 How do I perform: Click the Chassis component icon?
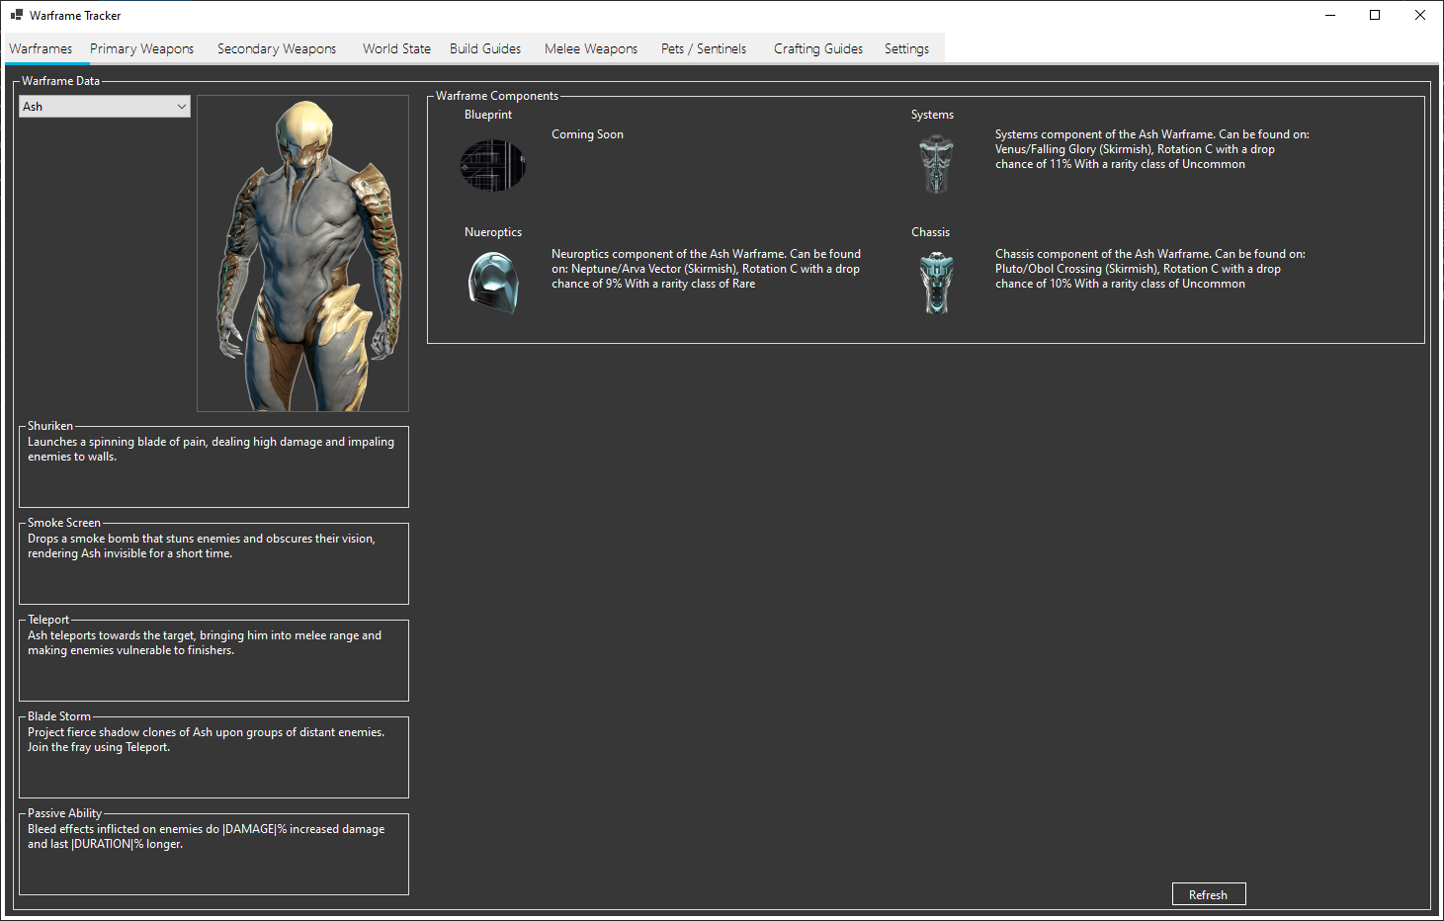[x=936, y=283]
